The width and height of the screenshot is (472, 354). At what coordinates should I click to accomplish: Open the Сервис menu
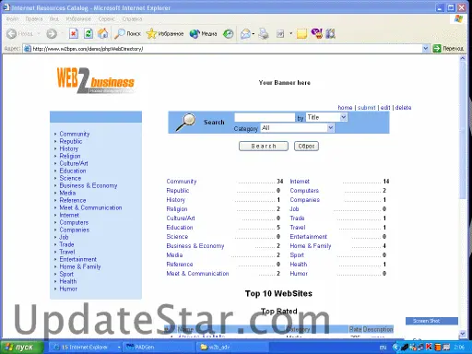(x=107, y=19)
